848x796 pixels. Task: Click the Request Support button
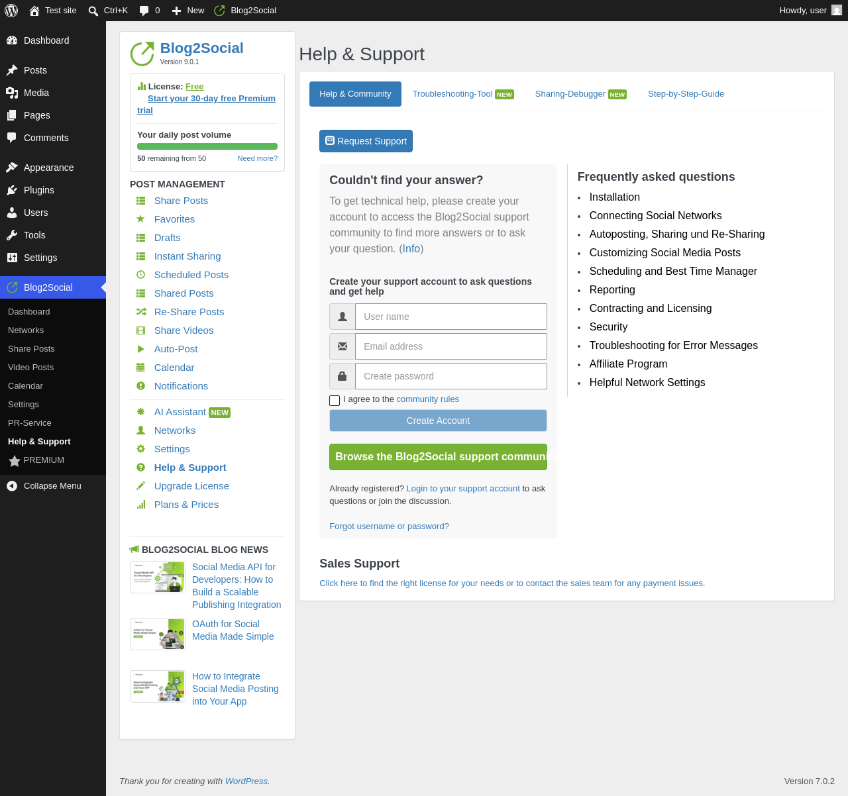tap(366, 141)
